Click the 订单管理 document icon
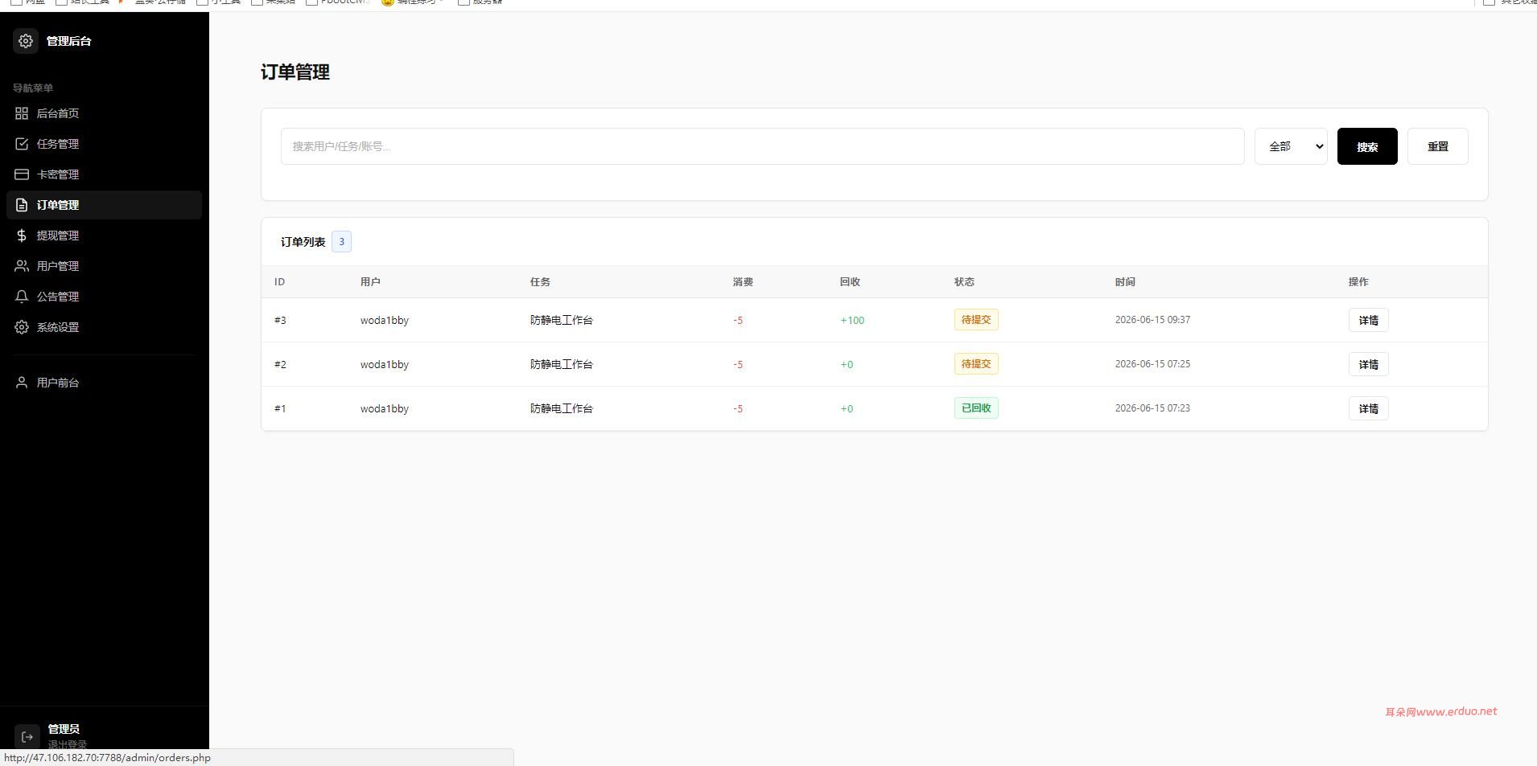Viewport: 1537px width, 766px height. pos(22,205)
